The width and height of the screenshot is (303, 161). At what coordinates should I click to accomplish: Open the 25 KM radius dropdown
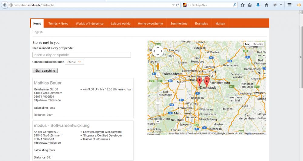click(74, 62)
